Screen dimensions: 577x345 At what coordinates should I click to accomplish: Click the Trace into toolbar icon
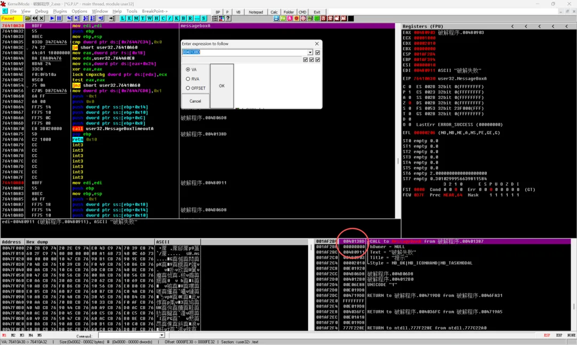(x=85, y=18)
